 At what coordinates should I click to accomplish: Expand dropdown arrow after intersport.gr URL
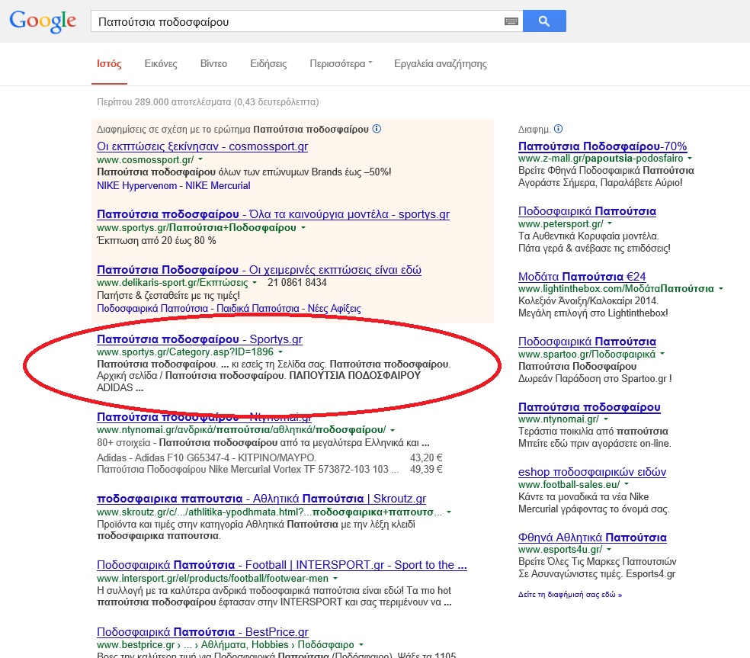coord(335,579)
